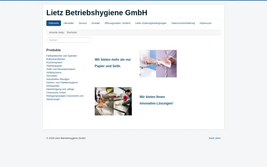Open Duftspender product category
Screen dimensions: 267x167
tap(53, 86)
